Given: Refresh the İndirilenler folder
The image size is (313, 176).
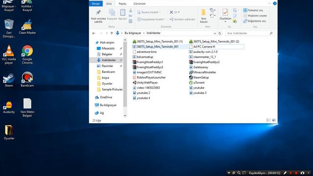Looking at the screenshot, I should coord(220,33).
